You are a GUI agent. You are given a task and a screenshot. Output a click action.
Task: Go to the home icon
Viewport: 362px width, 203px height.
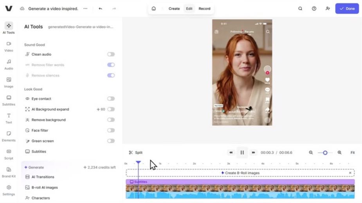point(154,9)
